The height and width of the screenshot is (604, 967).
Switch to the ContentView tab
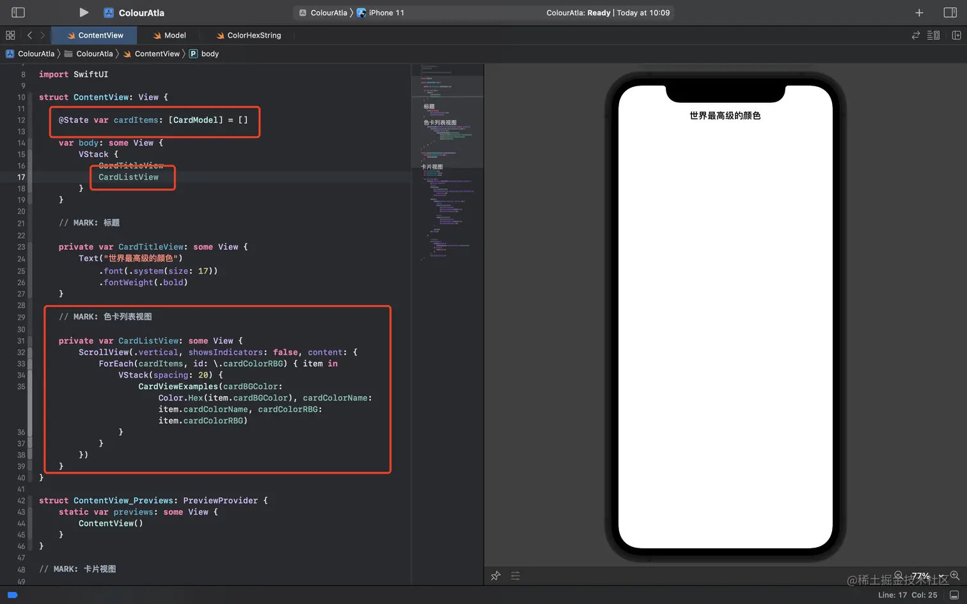tap(95, 35)
